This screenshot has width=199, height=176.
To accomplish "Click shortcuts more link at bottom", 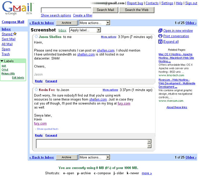I will [147, 173].
